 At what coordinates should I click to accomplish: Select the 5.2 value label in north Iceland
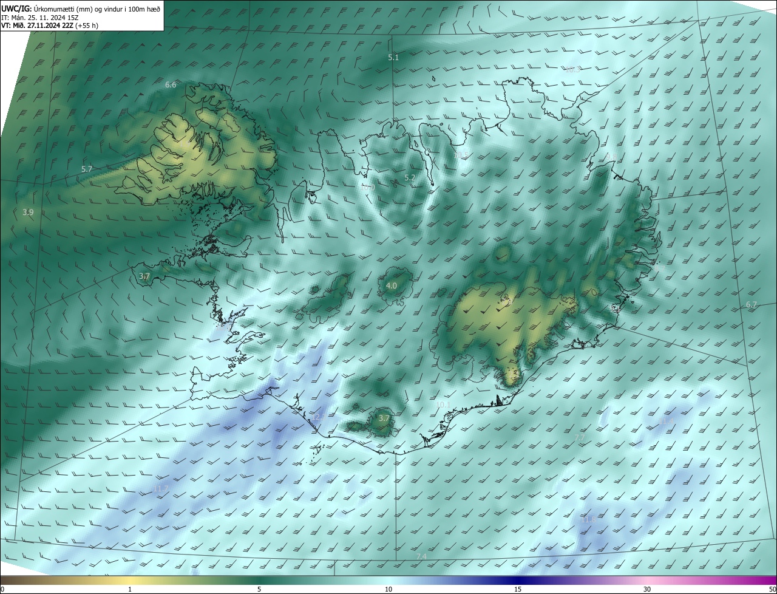click(x=410, y=177)
